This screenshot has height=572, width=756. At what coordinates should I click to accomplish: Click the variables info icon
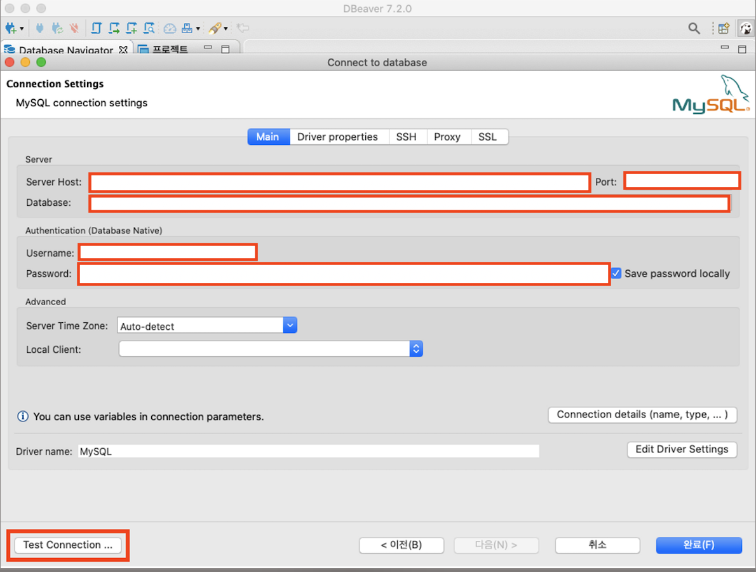pyautogui.click(x=23, y=416)
